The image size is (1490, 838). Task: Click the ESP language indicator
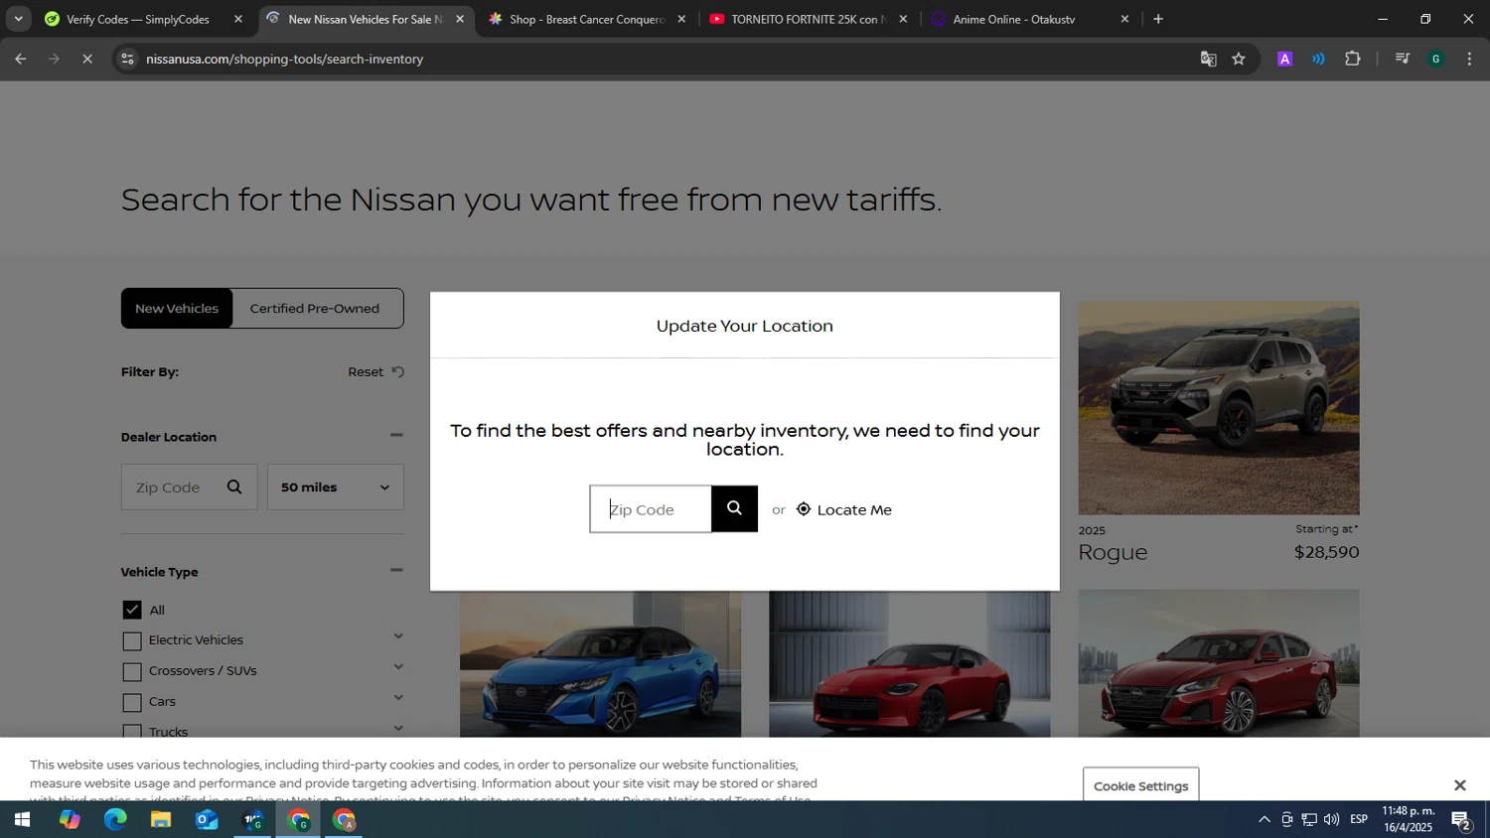click(x=1359, y=819)
